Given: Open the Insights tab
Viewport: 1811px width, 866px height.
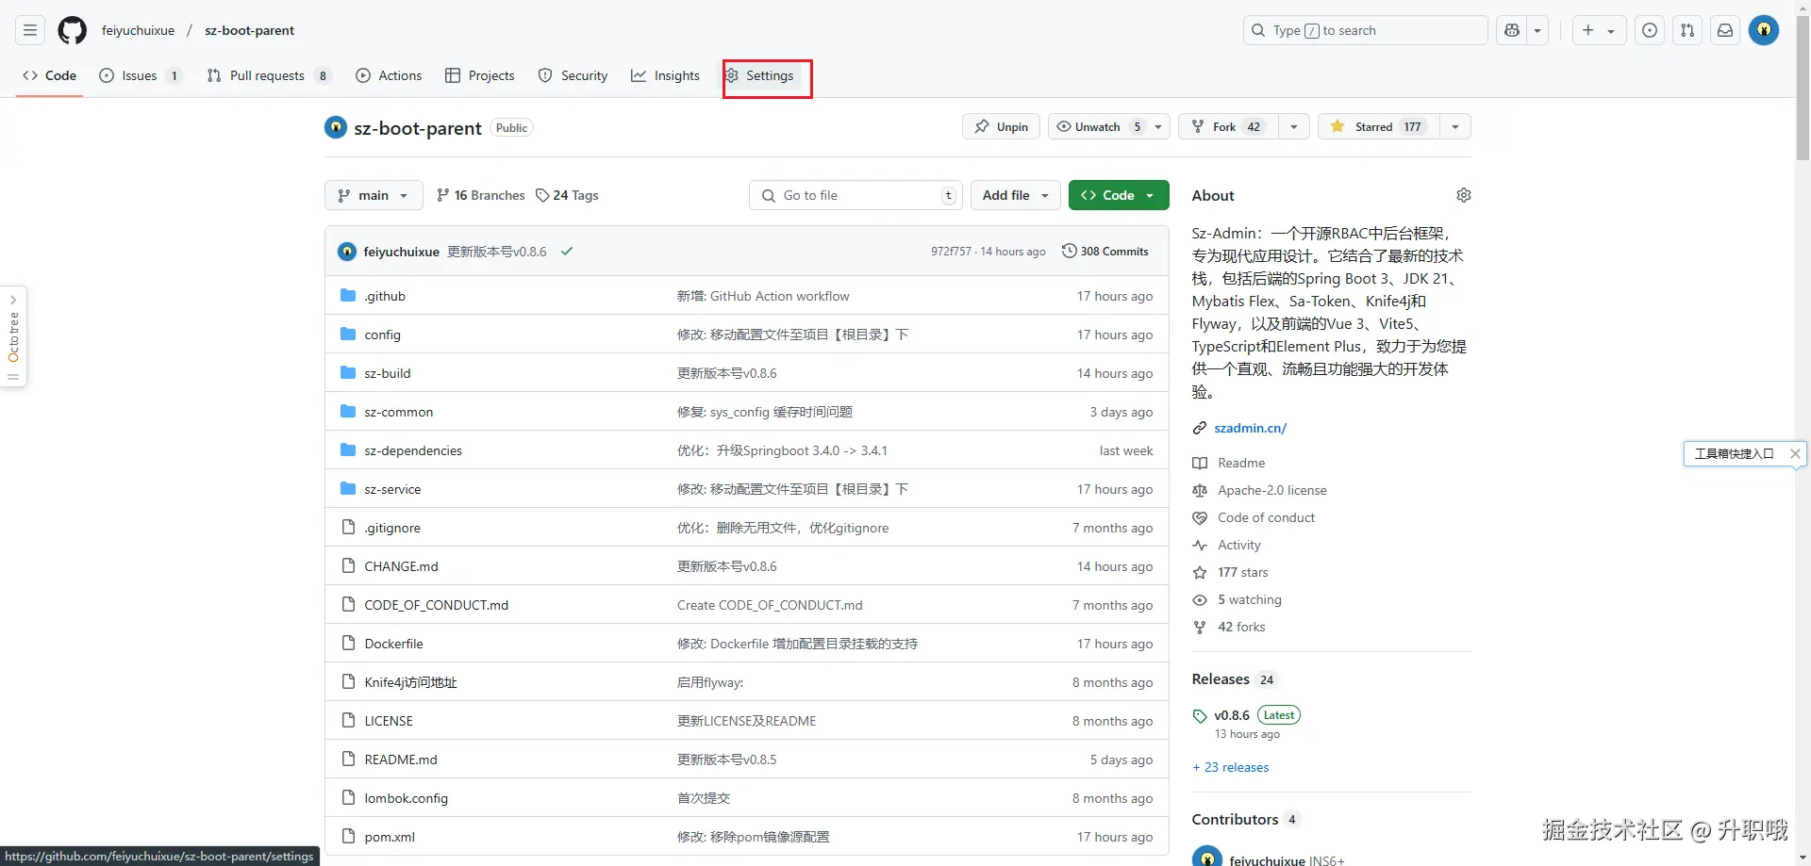Looking at the screenshot, I should pos(666,75).
